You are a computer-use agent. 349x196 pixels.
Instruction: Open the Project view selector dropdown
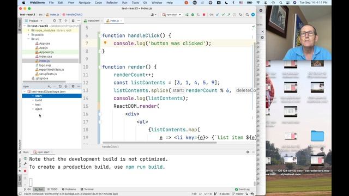click(x=34, y=21)
